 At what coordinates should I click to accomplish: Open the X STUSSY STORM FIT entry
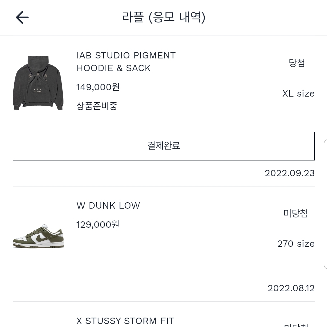pyautogui.click(x=125, y=321)
